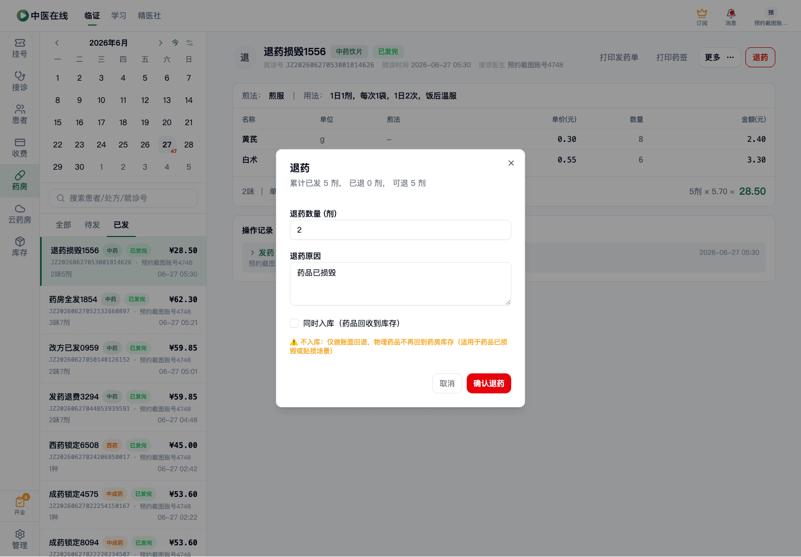Open 消息 notification bell
Screen dimensions: 801x557
point(731,17)
